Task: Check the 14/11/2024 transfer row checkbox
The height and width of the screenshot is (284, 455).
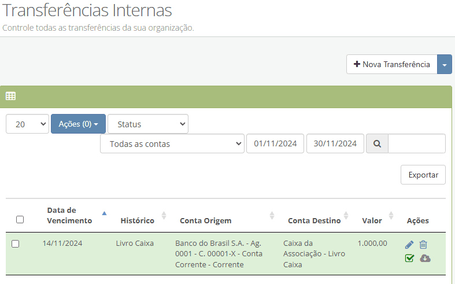Action: point(16,244)
